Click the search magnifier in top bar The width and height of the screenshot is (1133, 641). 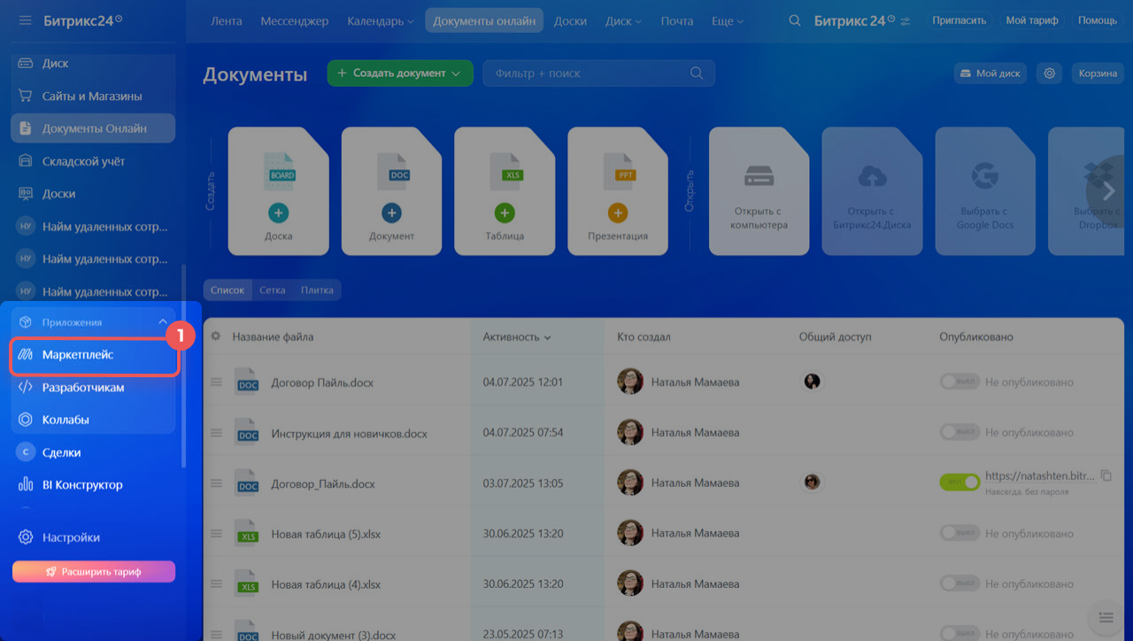(795, 20)
